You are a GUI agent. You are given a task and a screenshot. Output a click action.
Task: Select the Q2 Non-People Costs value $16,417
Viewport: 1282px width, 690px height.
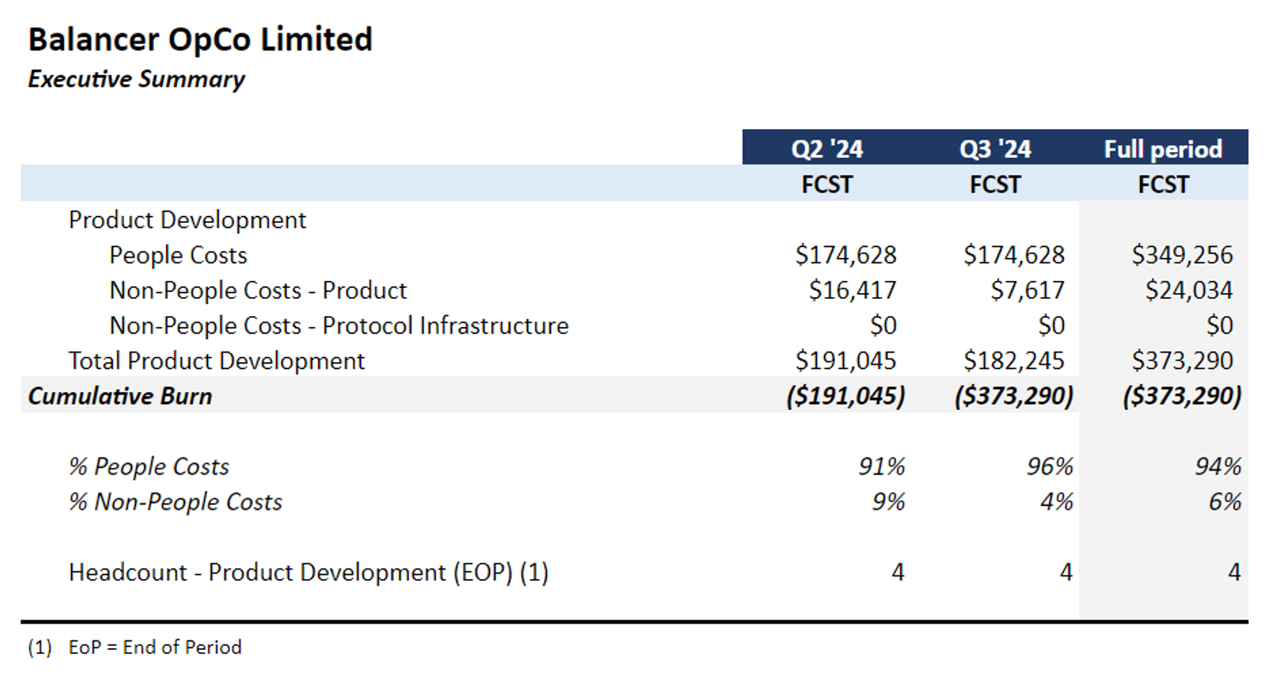click(x=852, y=290)
